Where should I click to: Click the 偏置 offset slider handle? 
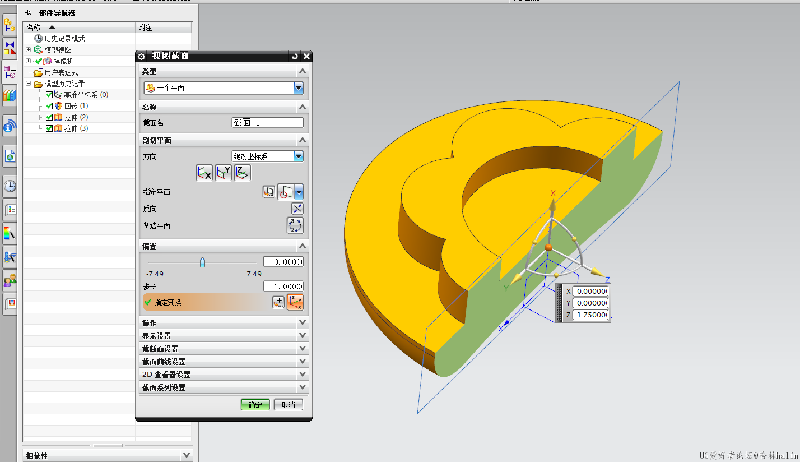[x=202, y=262]
